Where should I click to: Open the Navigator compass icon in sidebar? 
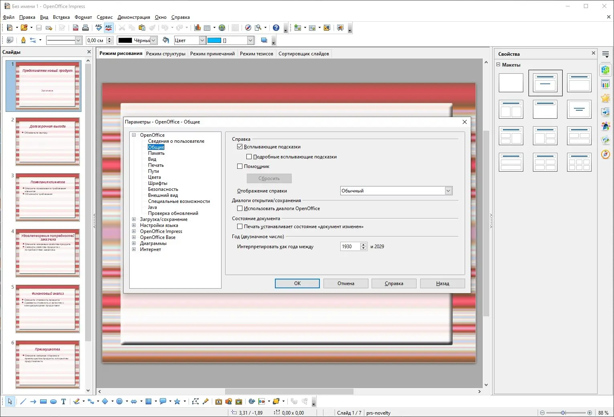click(605, 154)
